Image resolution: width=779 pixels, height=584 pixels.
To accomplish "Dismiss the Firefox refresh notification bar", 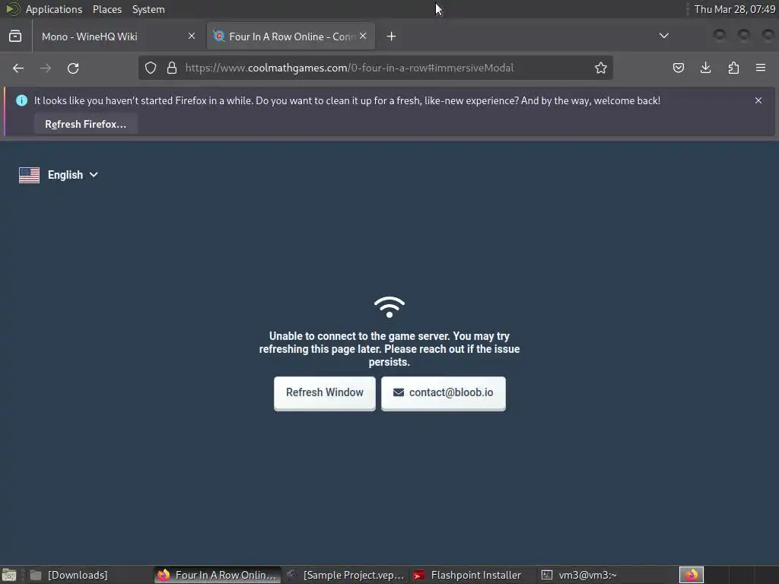I will 758,100.
